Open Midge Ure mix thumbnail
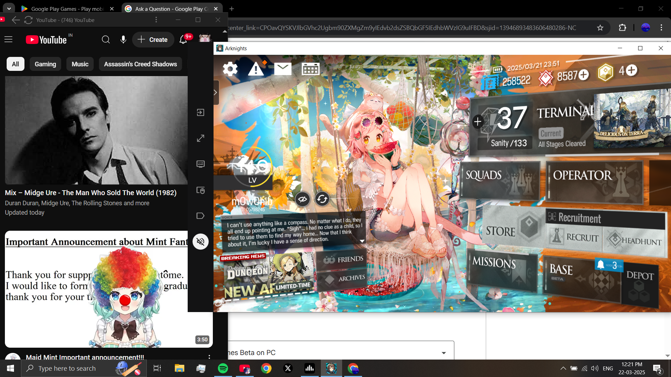This screenshot has width=671, height=377. 96,130
